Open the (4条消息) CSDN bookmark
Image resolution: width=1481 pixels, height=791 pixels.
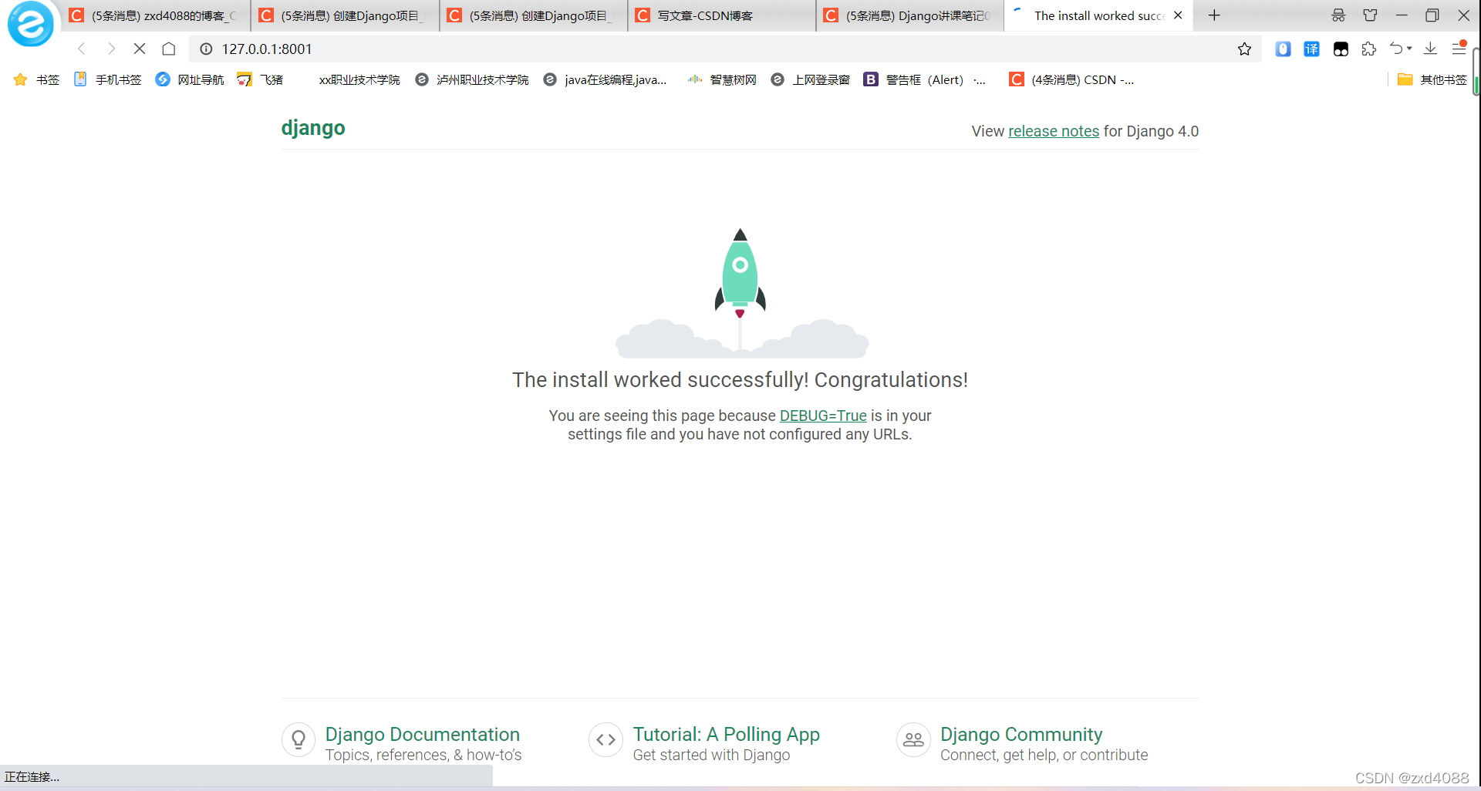point(1071,79)
